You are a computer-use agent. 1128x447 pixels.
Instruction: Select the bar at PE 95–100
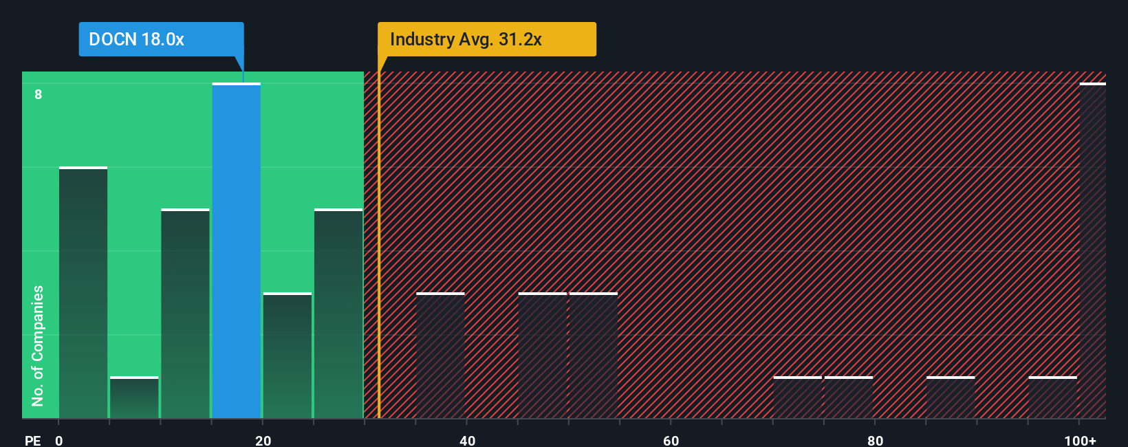pyautogui.click(x=1053, y=397)
